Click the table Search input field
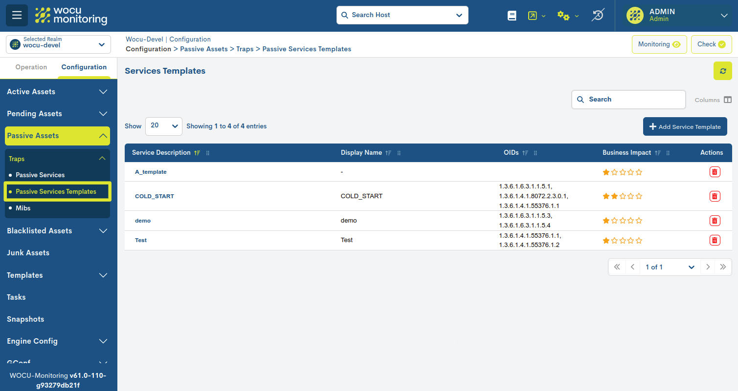Image resolution: width=738 pixels, height=391 pixels. pyautogui.click(x=628, y=100)
